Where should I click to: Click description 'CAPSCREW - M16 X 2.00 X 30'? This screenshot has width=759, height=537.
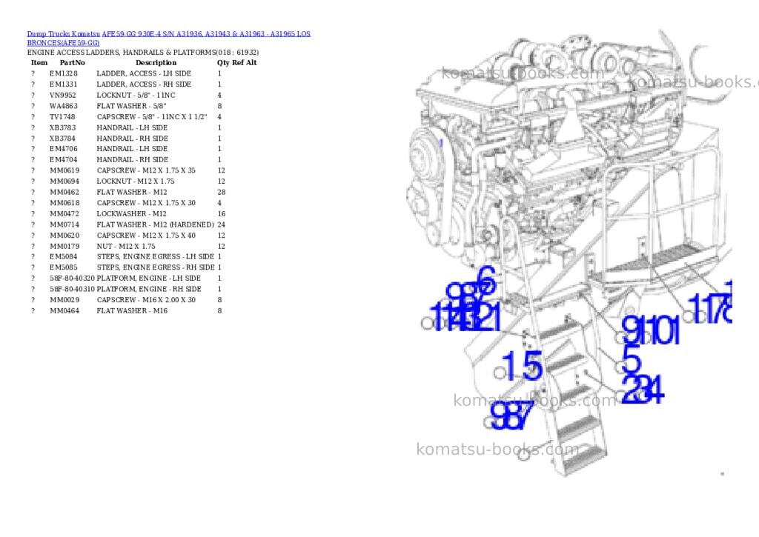point(146,300)
